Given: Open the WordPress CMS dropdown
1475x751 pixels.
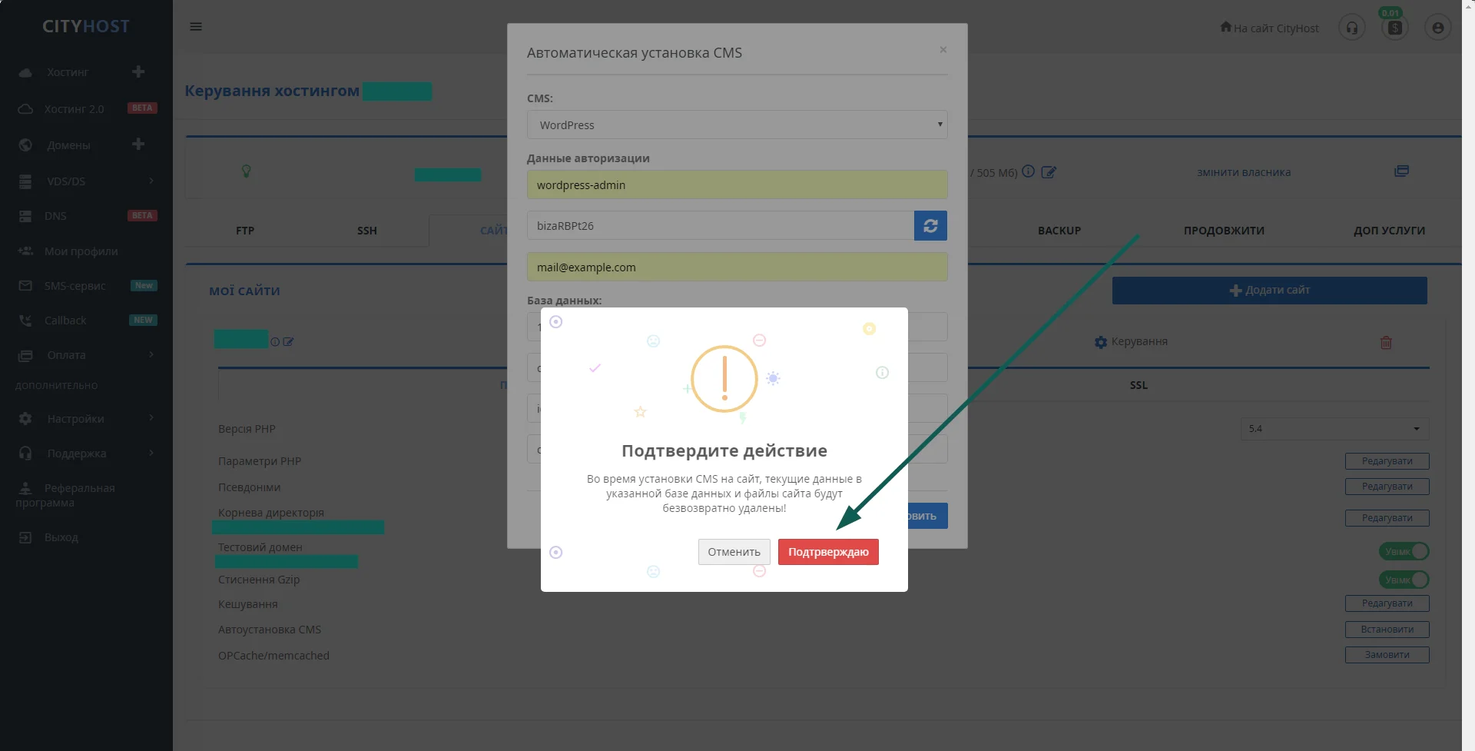Looking at the screenshot, I should click(737, 125).
